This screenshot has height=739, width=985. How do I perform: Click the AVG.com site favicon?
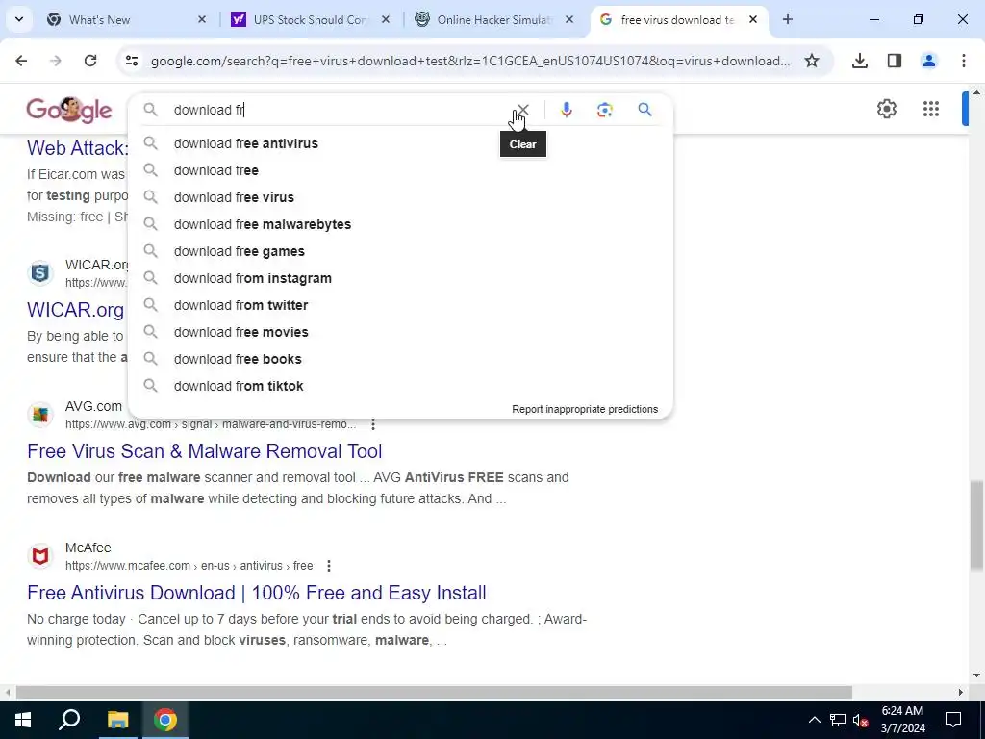[x=40, y=415]
